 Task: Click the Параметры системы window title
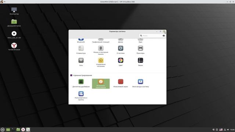pos(117,32)
